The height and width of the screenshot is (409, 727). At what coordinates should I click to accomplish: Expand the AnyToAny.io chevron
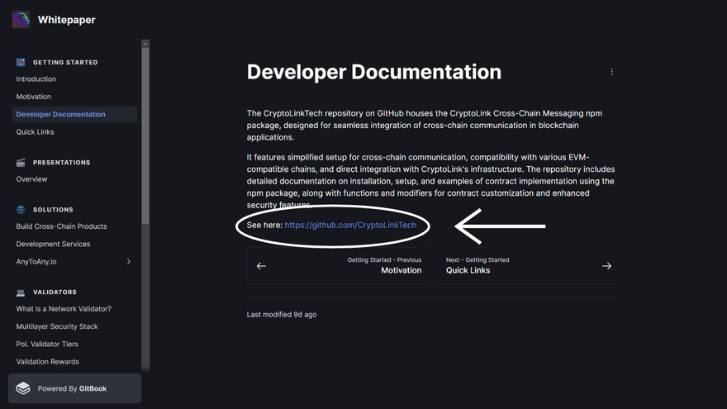[128, 262]
